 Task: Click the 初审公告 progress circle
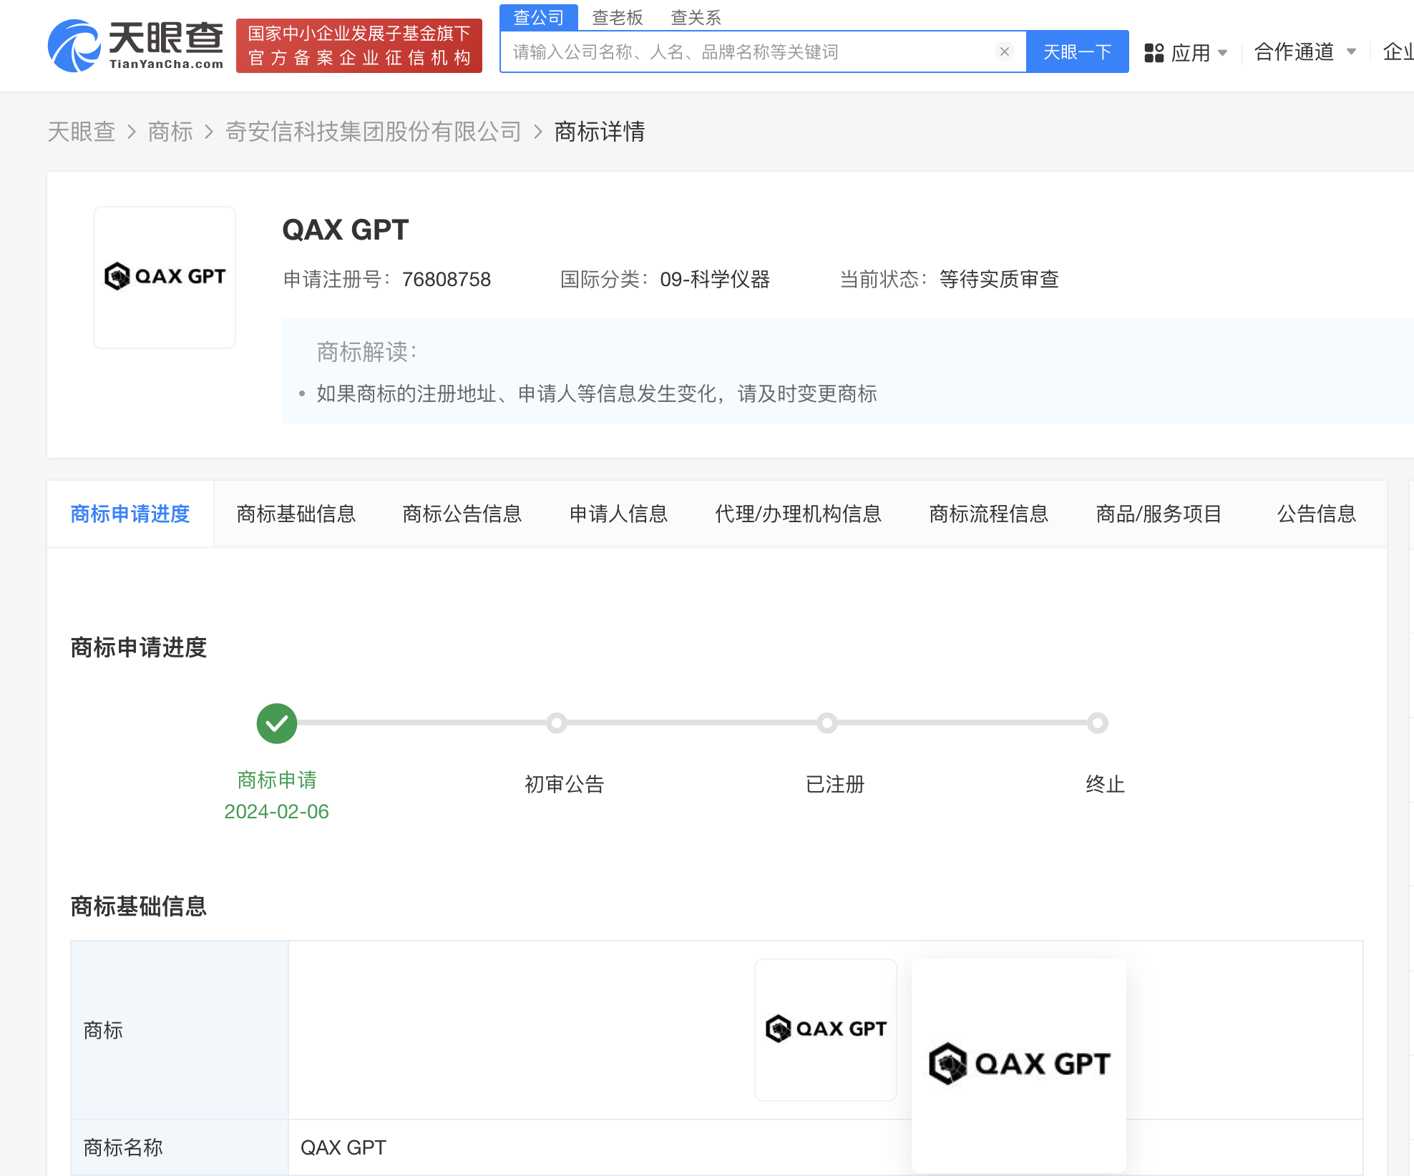coord(557,723)
